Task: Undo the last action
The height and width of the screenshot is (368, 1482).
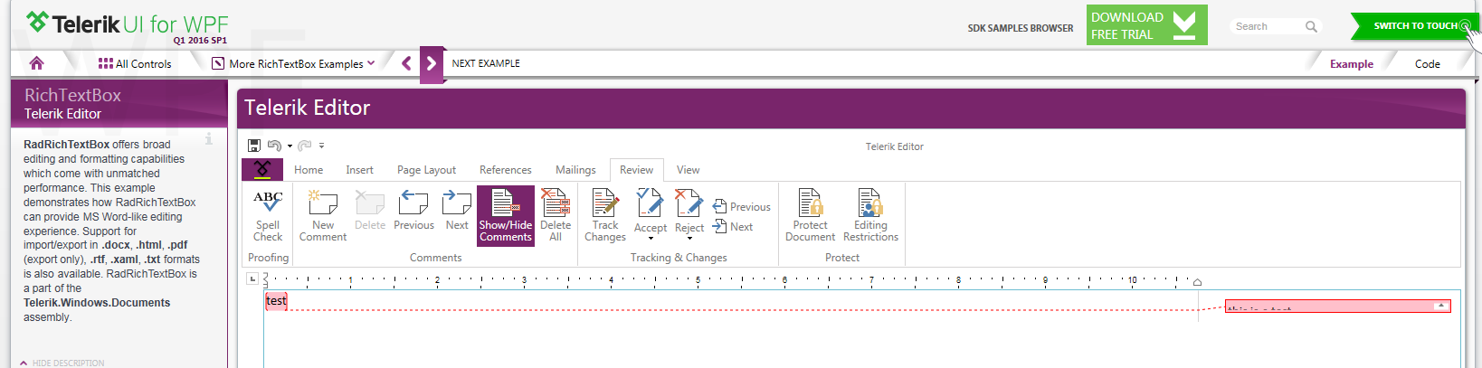Action: (x=274, y=146)
